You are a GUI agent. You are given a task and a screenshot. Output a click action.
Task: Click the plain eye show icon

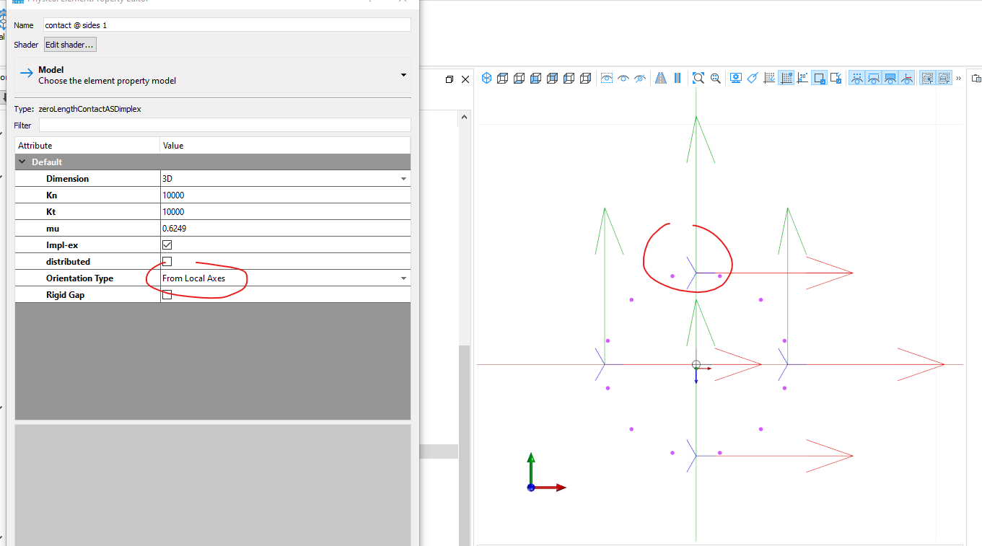point(623,78)
